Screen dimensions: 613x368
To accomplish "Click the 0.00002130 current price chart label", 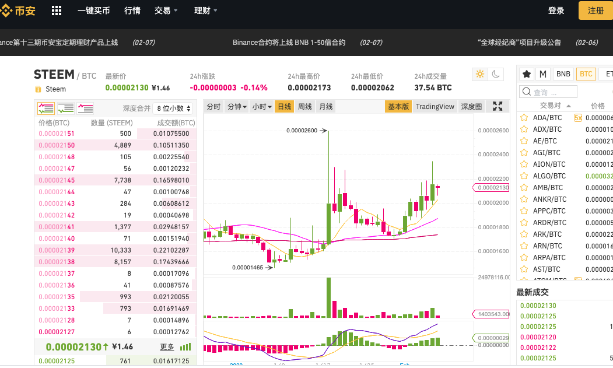I will (x=491, y=188).
